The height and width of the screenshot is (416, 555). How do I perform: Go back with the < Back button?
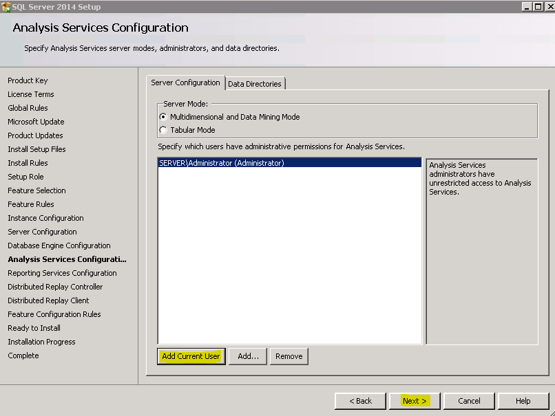pyautogui.click(x=360, y=401)
